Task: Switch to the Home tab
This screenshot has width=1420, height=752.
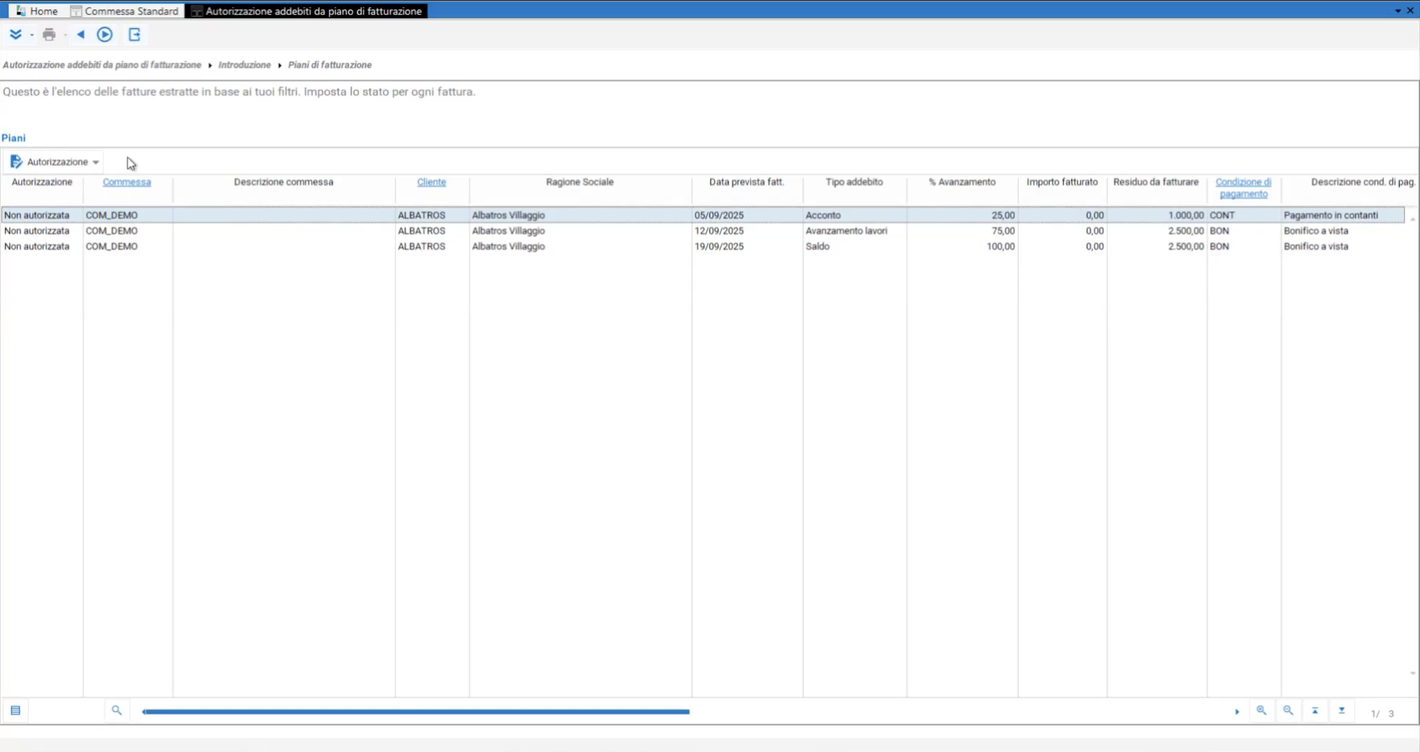Action: coord(37,11)
